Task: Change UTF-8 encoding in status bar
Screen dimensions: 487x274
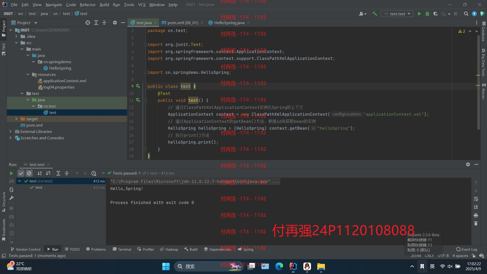Action: [443, 256]
